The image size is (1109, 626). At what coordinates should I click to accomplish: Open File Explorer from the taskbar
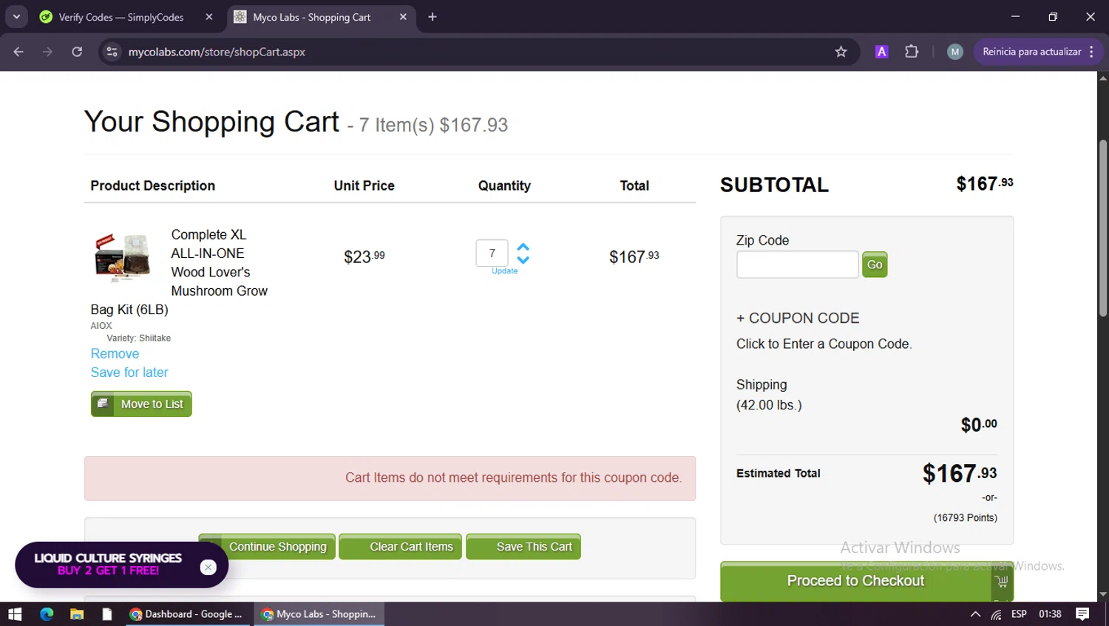77,614
